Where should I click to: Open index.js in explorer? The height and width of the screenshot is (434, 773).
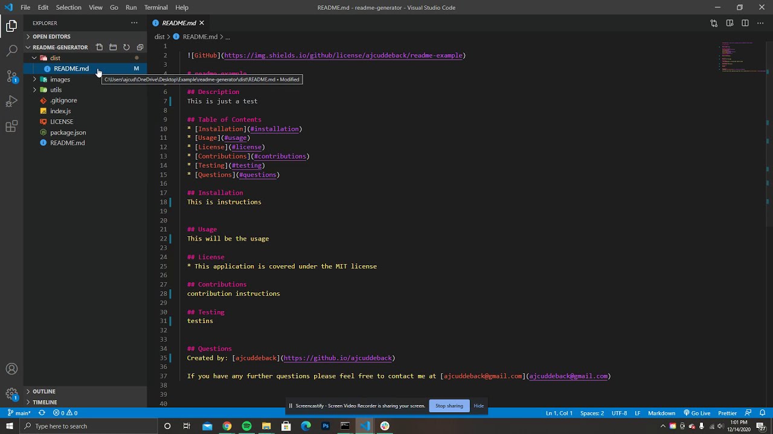60,111
